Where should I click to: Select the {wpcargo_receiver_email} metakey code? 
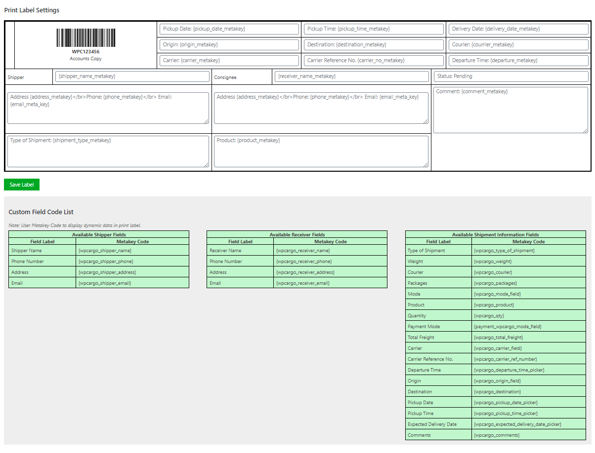click(x=302, y=283)
